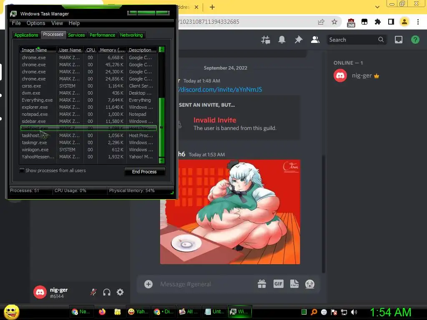Sort by Memory column header
Screen dimensions: 427x320
(112, 50)
